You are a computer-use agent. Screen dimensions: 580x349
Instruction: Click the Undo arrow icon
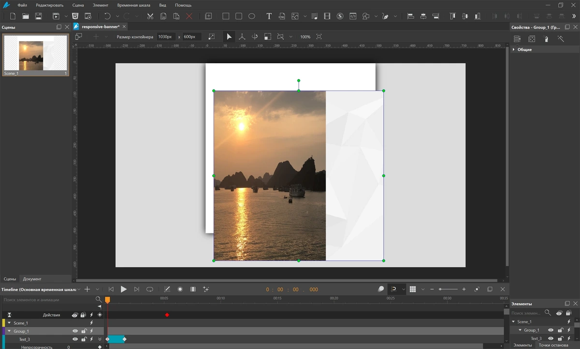(x=107, y=16)
